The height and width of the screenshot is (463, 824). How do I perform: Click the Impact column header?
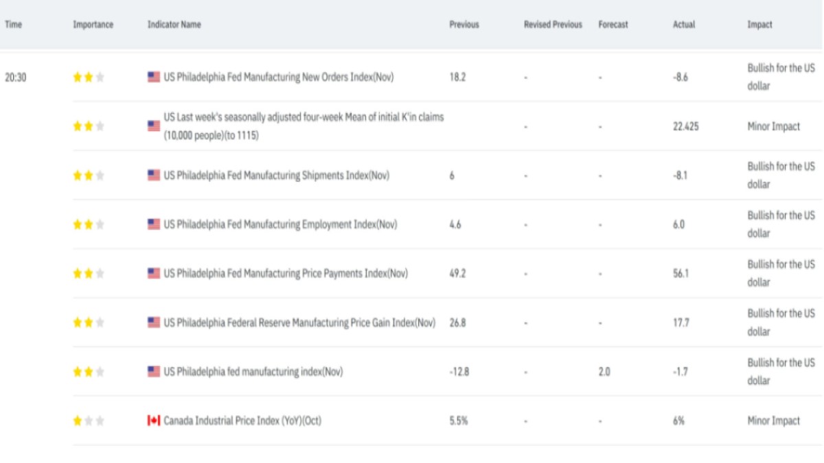759,25
